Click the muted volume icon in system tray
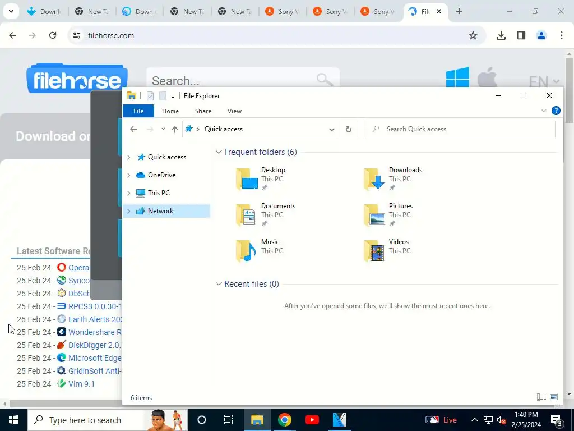This screenshot has width=574, height=431. point(501,420)
